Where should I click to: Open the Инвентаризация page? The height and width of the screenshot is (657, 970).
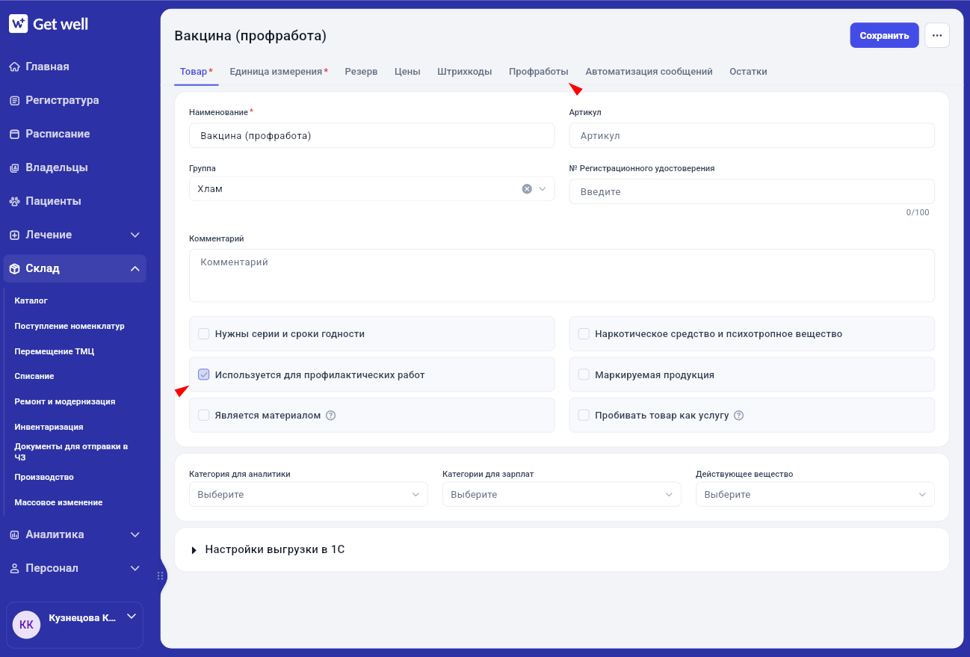(x=49, y=427)
